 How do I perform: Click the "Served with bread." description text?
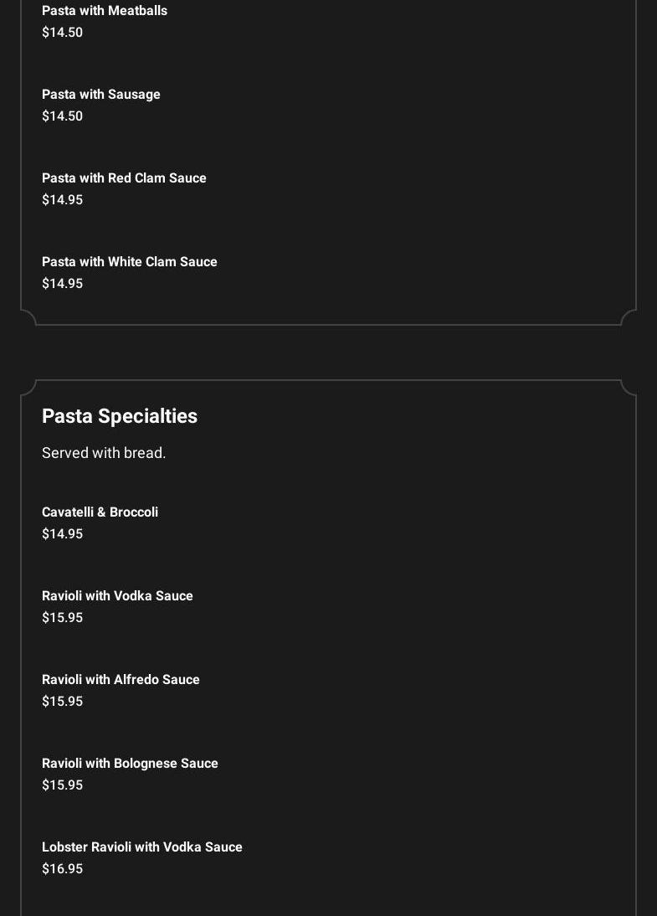pos(104,453)
